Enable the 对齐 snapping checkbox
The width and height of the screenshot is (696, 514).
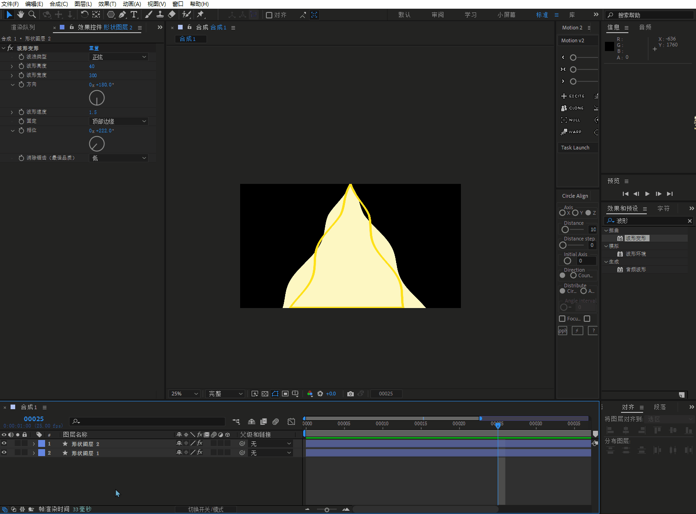(x=269, y=15)
